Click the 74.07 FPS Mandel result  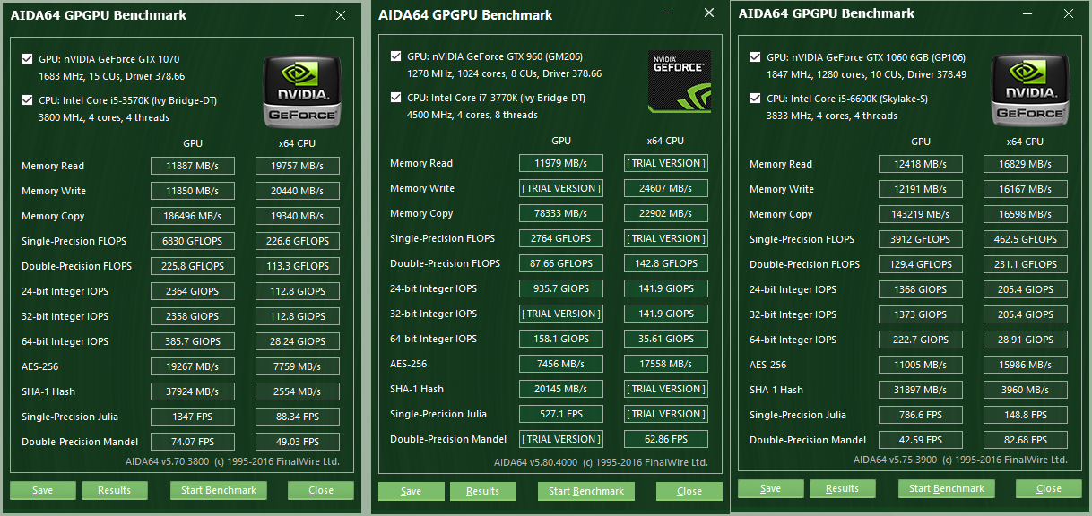pos(193,442)
